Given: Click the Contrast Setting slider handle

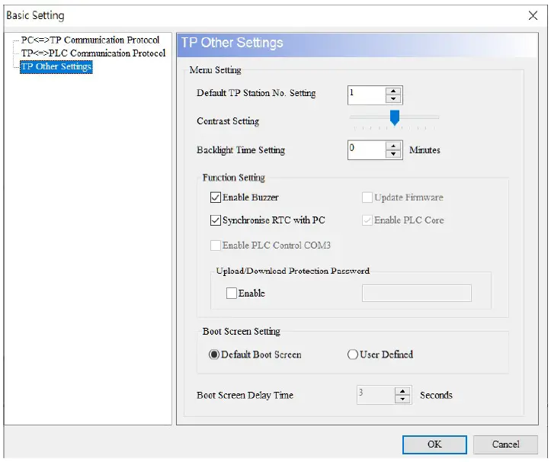Looking at the screenshot, I should 395,117.
